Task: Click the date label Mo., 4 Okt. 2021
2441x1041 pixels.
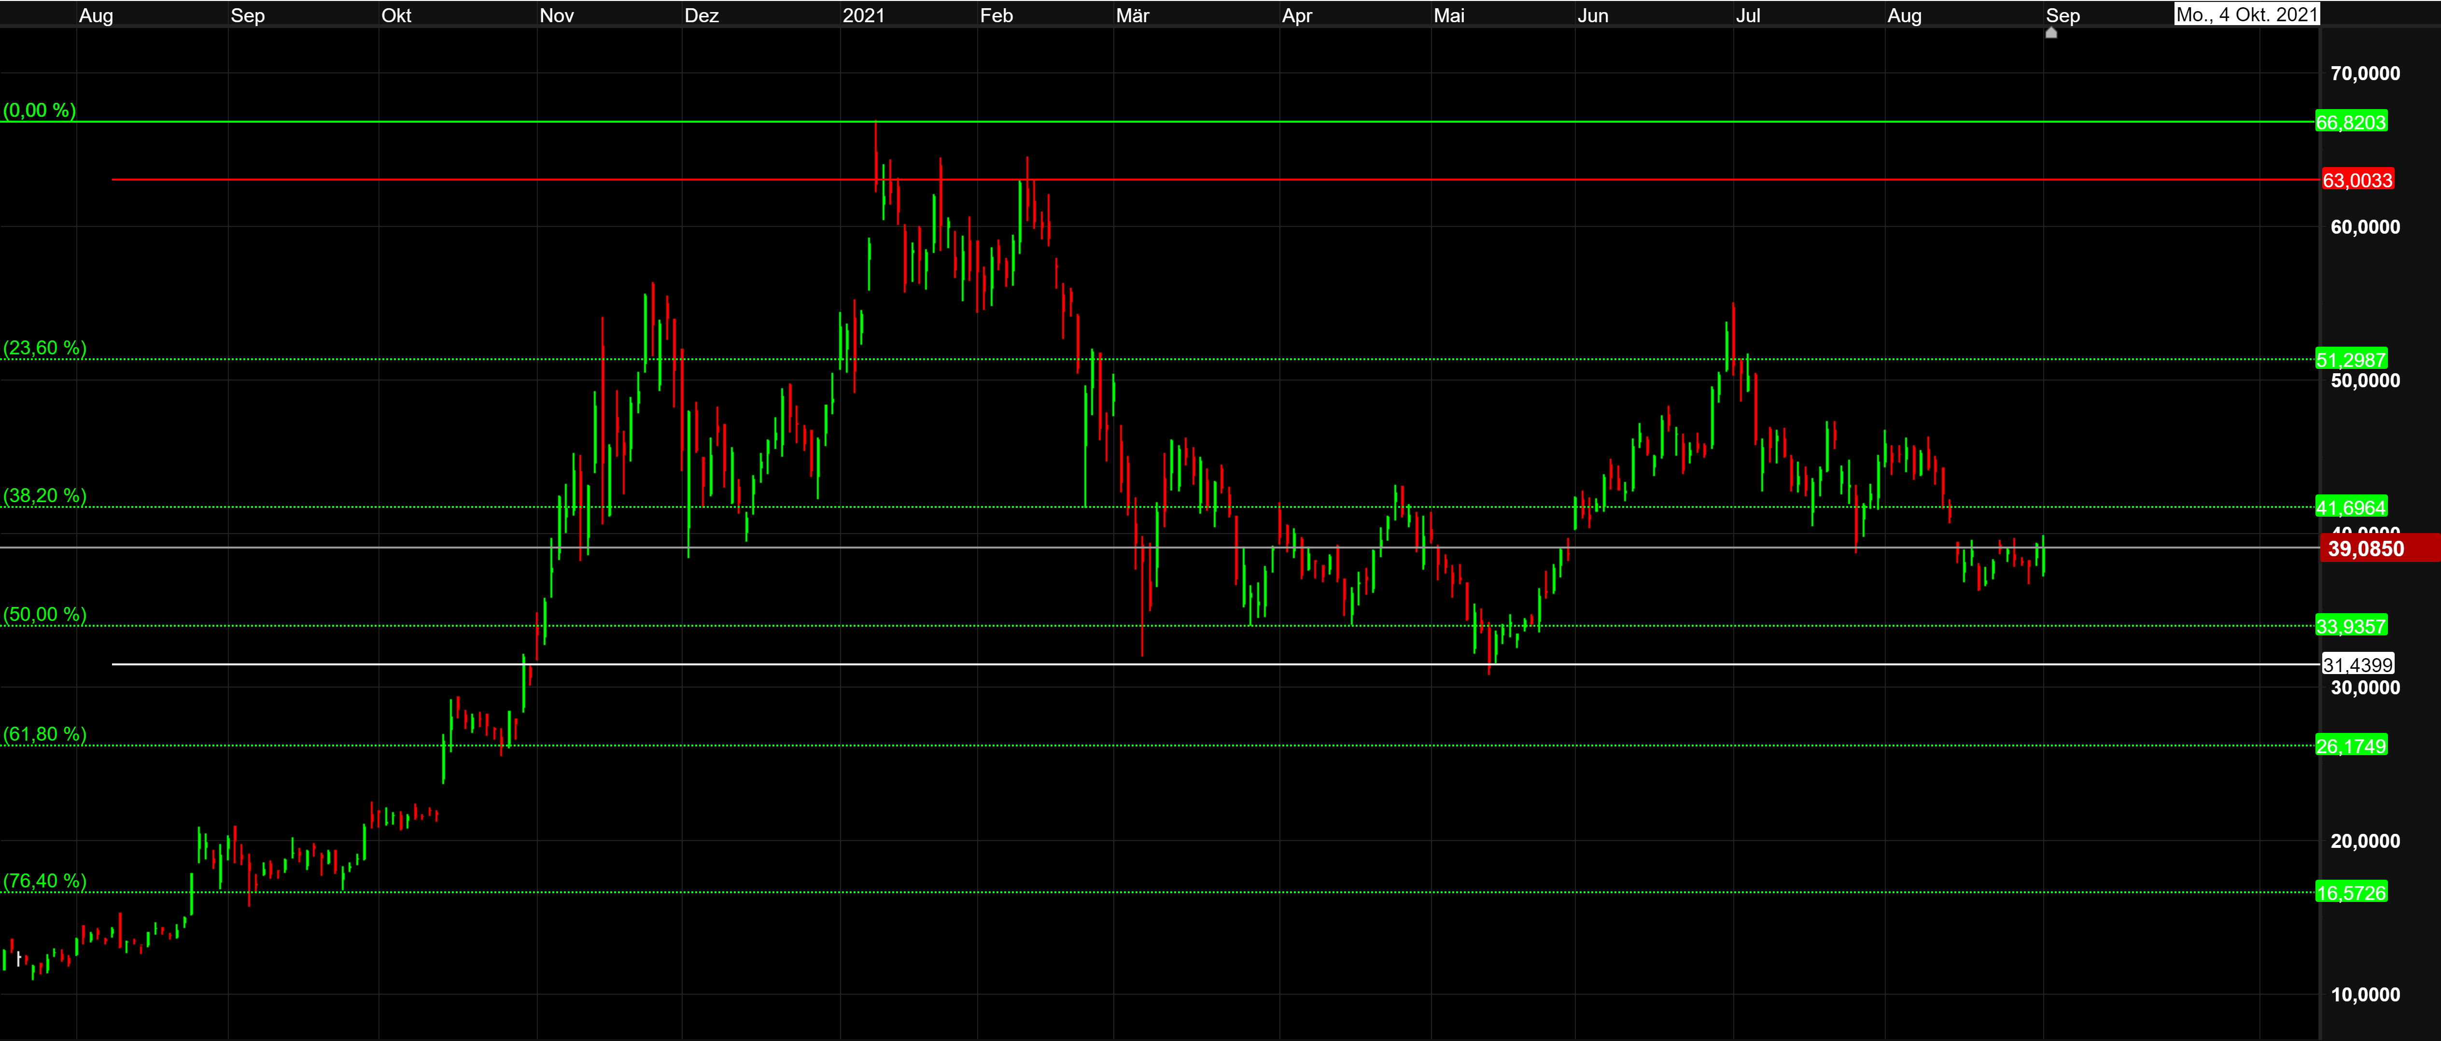Action: 2245,14
